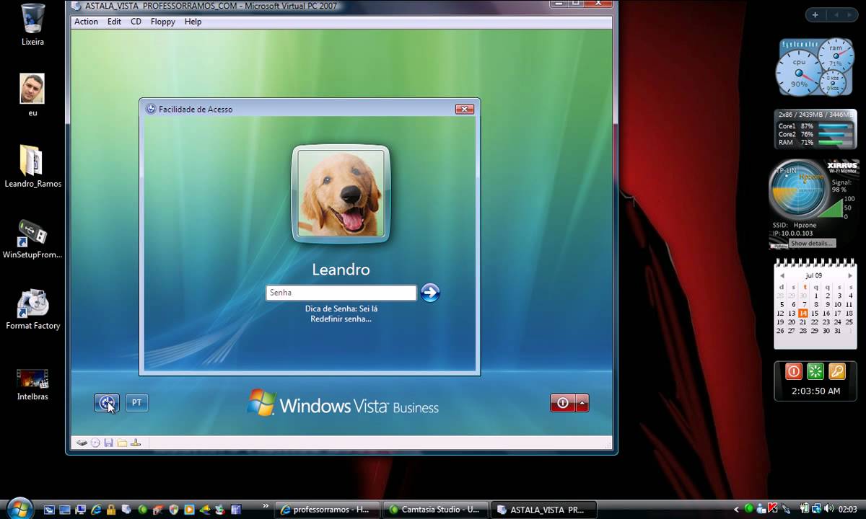The width and height of the screenshot is (866, 519).
Task: Click the Wi-Fi radar display gadget
Action: [800, 191]
